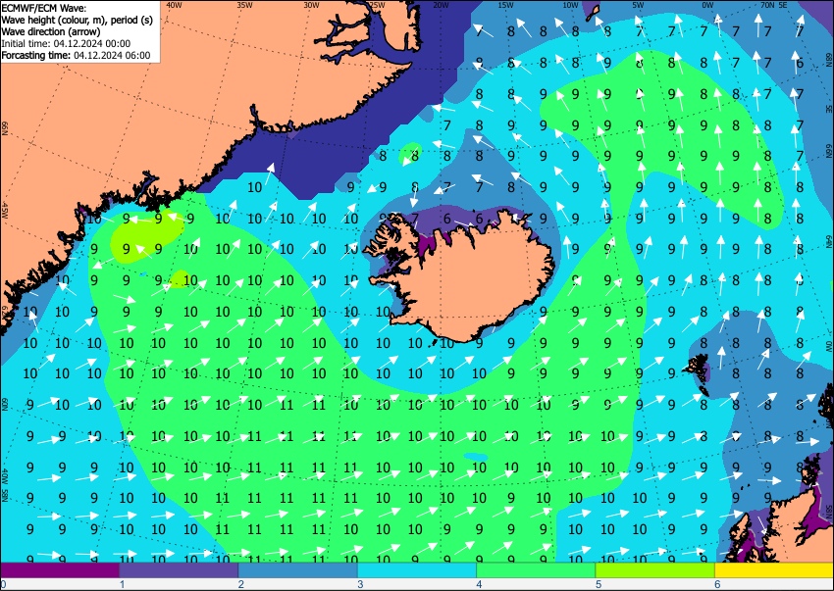The width and height of the screenshot is (834, 591).
Task: Click the "30W" longitude label
Action: pyautogui.click(x=311, y=5)
